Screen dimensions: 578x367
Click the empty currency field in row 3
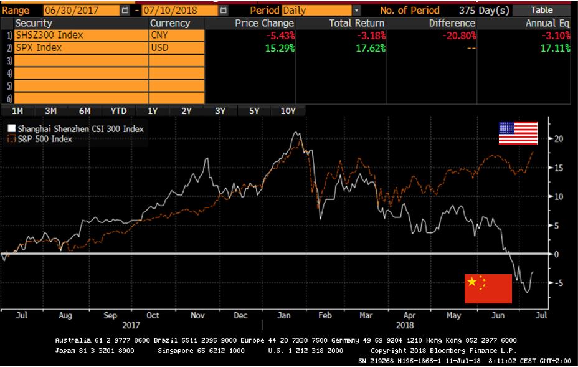coord(177,60)
